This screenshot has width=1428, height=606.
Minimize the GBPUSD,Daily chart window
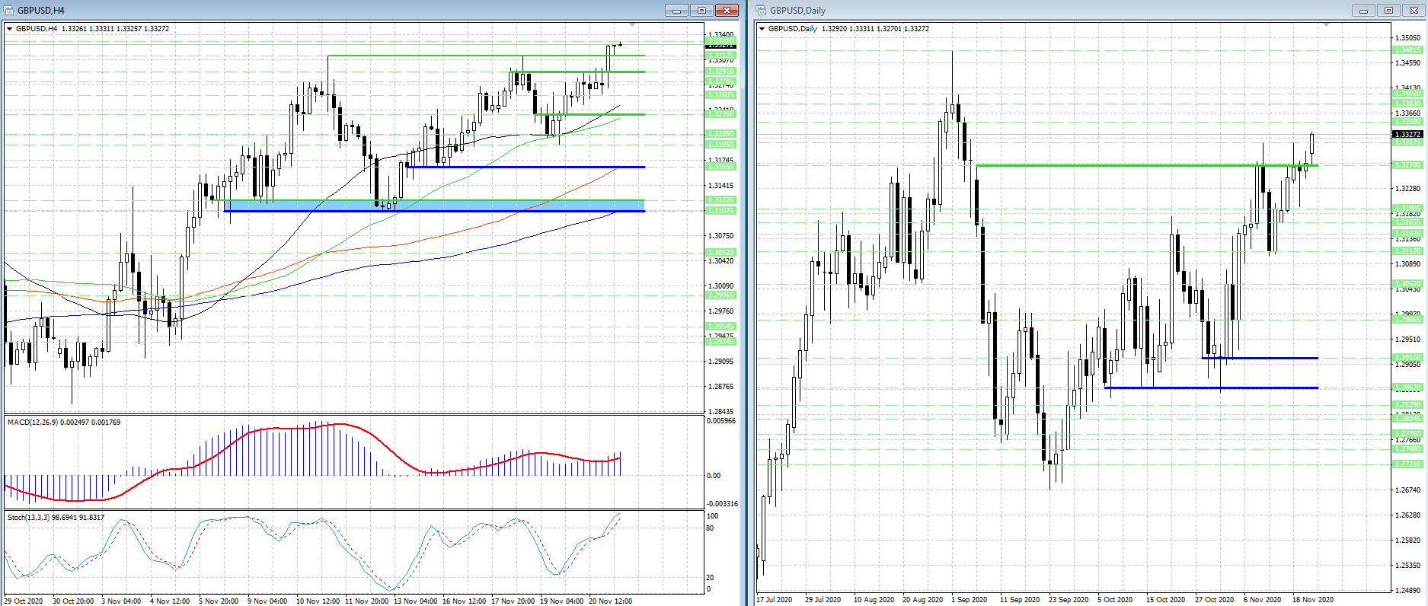click(x=1363, y=11)
